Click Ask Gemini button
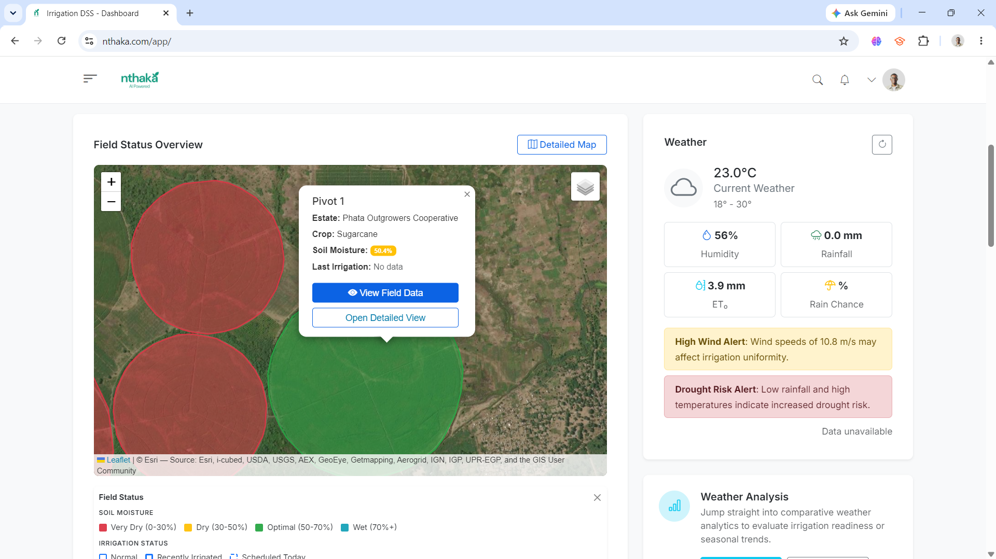This screenshot has width=996, height=559. click(x=860, y=13)
